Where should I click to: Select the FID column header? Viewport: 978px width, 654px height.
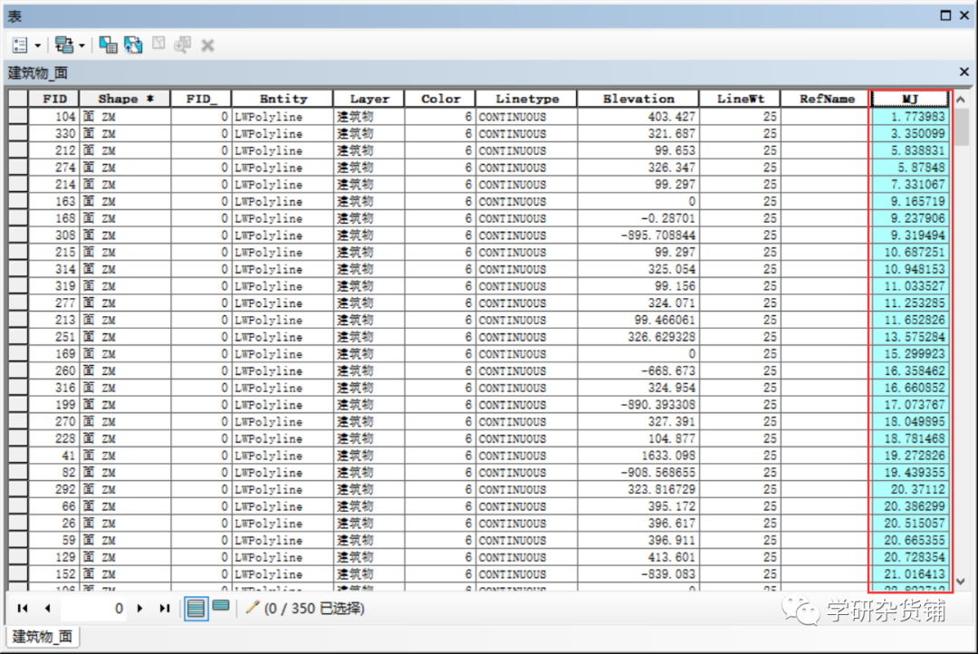coord(54,99)
